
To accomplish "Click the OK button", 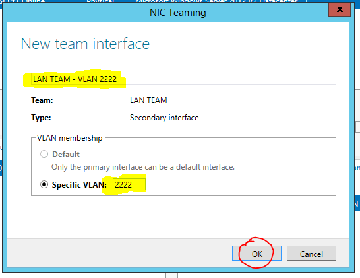I will 256,254.
